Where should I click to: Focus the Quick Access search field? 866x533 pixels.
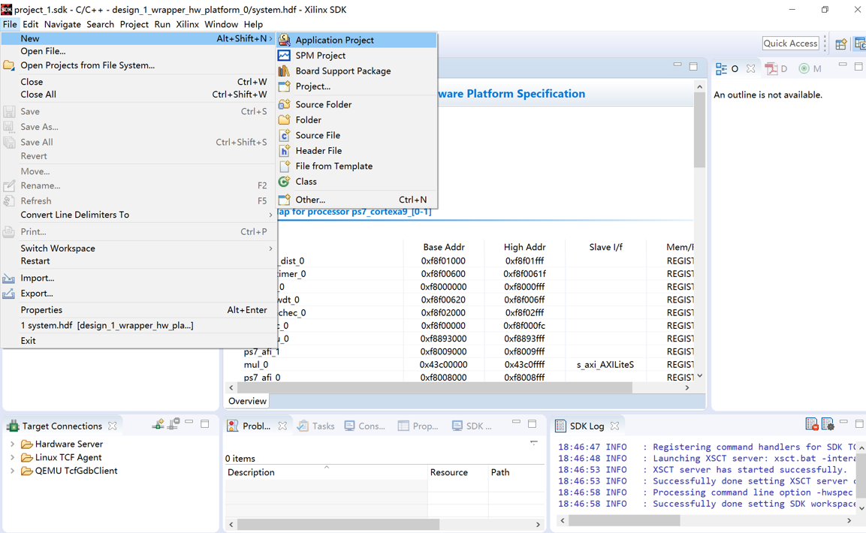click(790, 43)
